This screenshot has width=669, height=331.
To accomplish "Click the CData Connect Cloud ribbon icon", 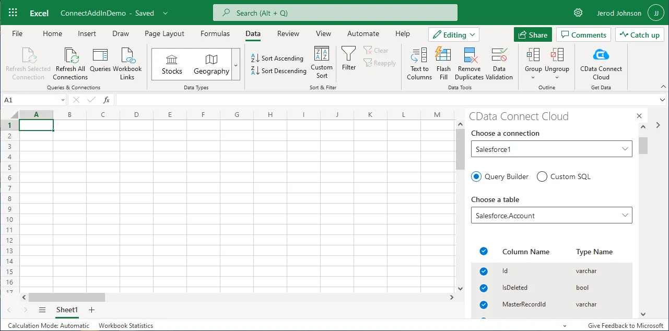I will (601, 55).
